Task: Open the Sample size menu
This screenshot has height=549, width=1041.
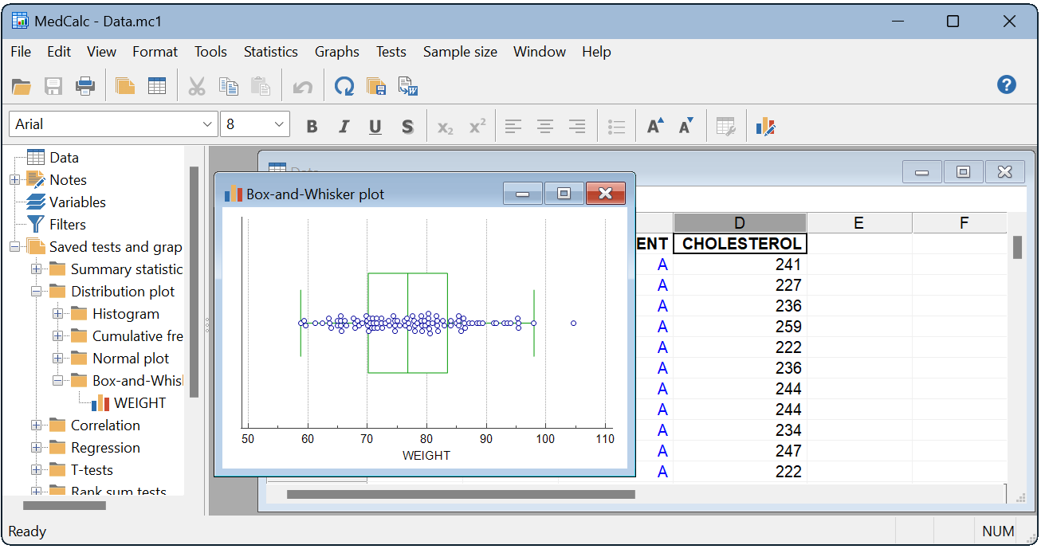Action: [460, 52]
